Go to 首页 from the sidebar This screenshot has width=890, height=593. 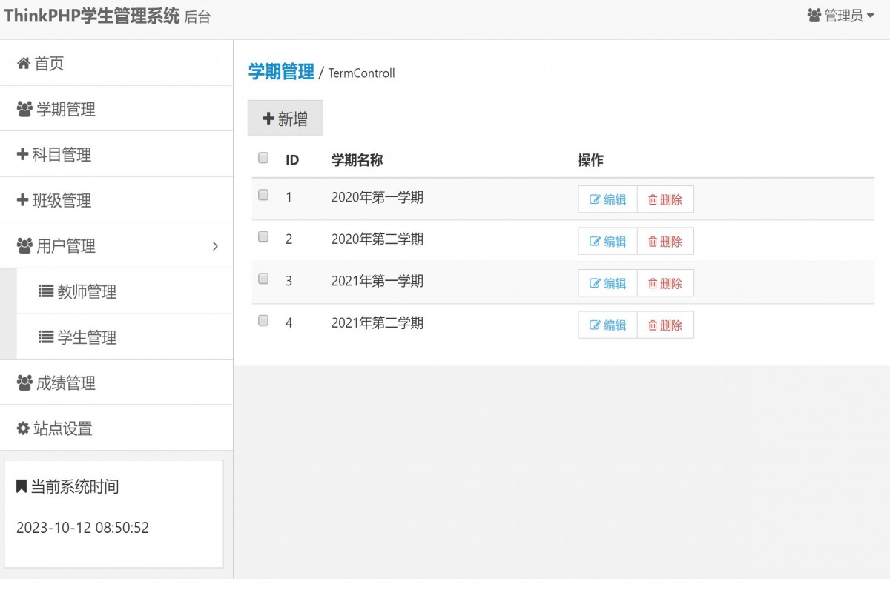[48, 63]
